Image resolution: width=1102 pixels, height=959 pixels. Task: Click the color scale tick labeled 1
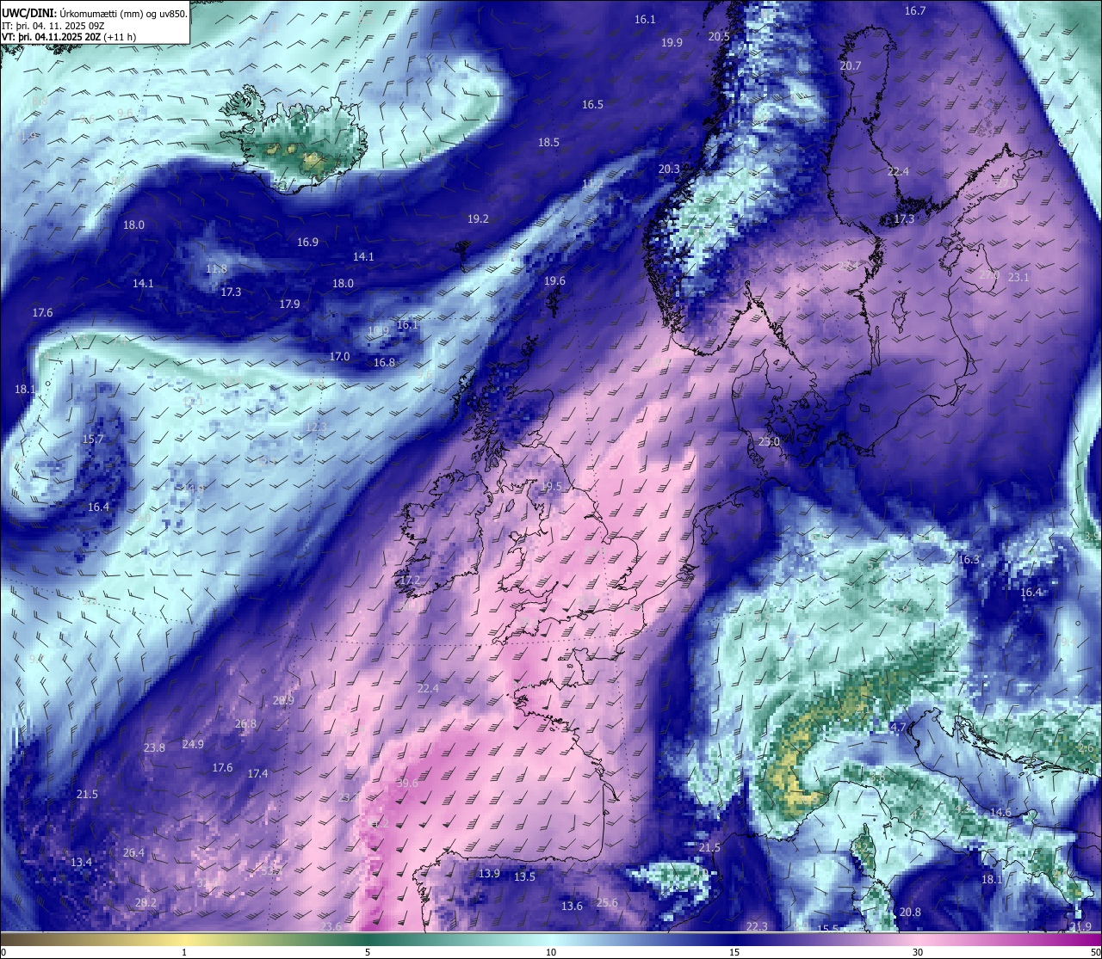click(184, 952)
